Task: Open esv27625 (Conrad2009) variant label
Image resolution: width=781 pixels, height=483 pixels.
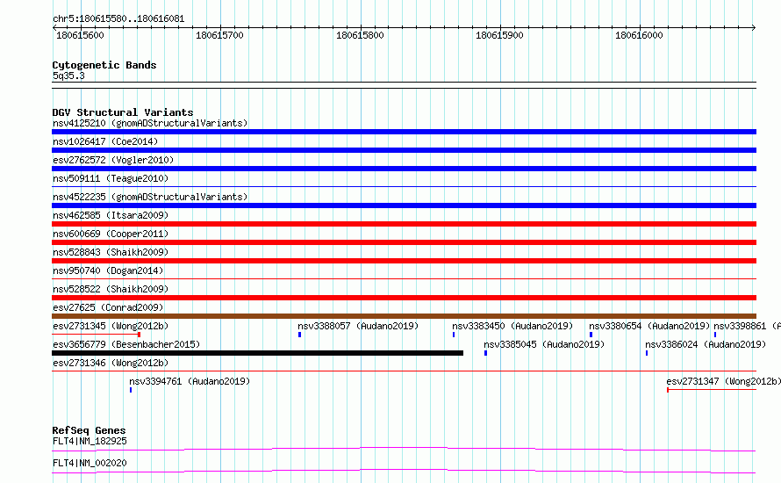Action: pyautogui.click(x=108, y=307)
